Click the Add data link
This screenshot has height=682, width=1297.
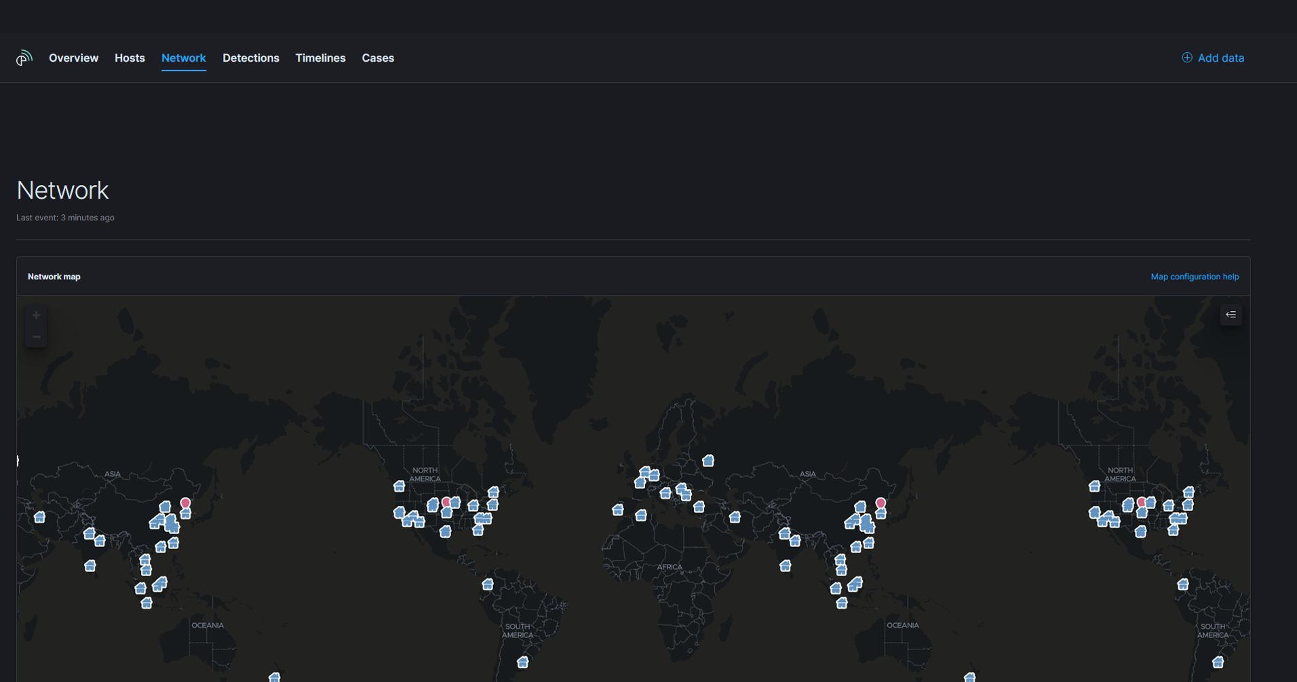[1213, 58]
